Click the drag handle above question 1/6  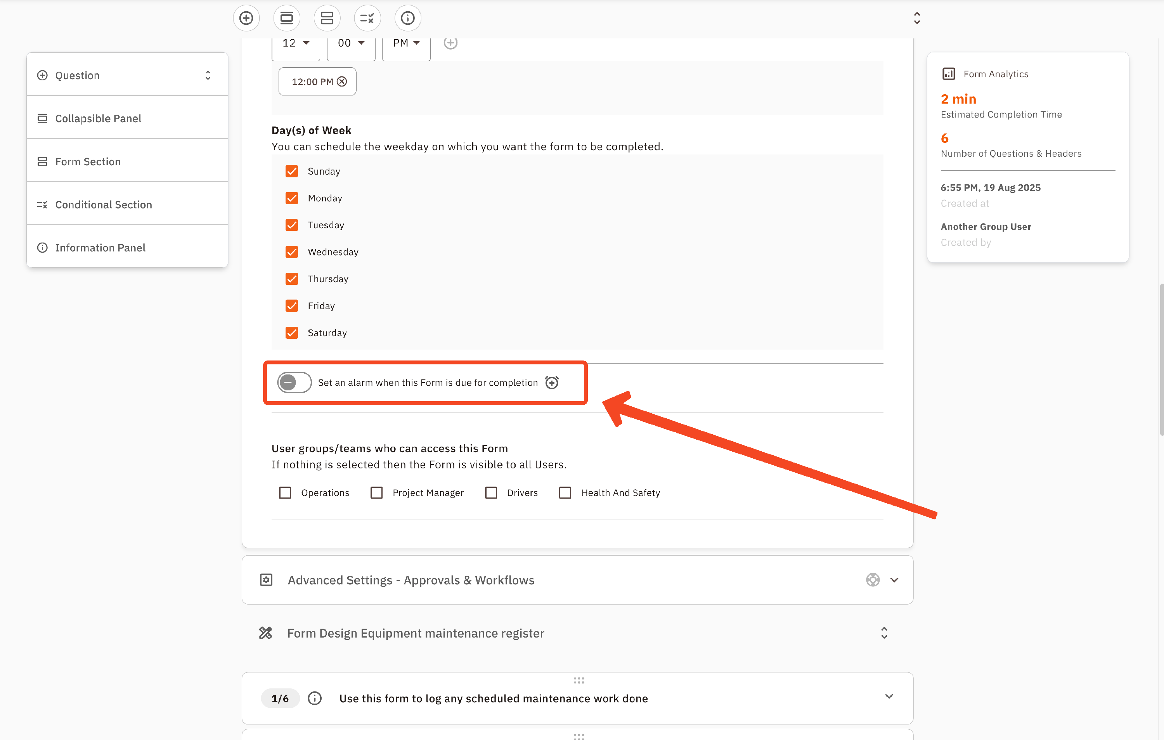coord(579,681)
